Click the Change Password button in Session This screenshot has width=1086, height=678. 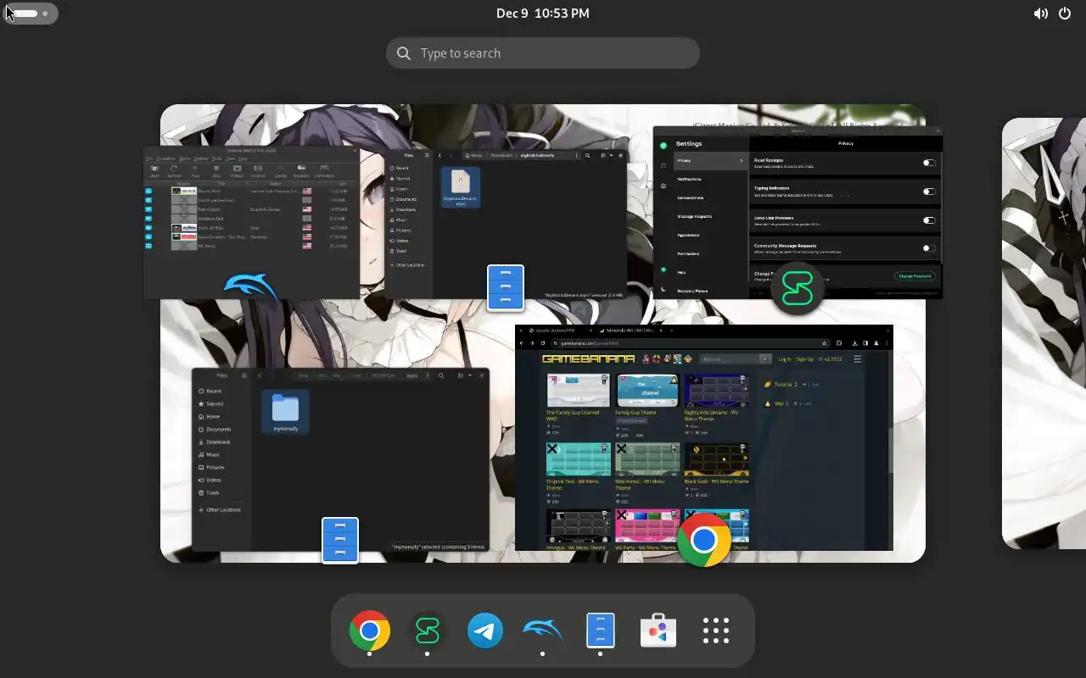click(x=915, y=276)
